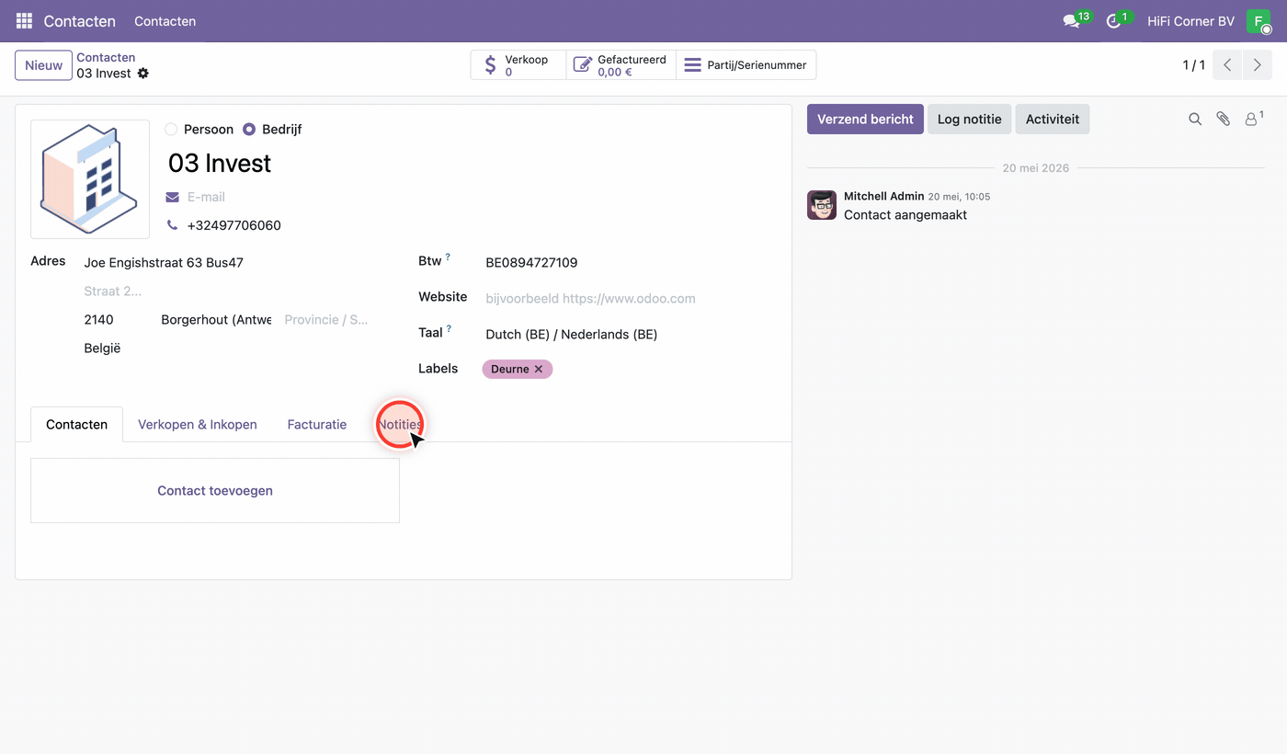Go to previous record arrow
Viewport: 1287px width, 754px height.
1227,65
